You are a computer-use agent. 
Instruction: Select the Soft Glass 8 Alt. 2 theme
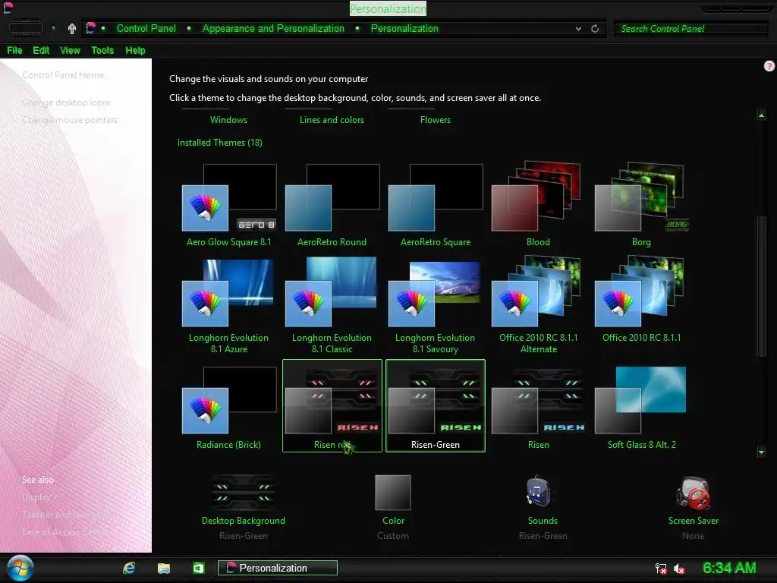tap(641, 408)
